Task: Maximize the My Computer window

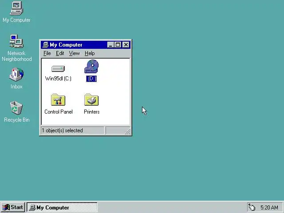Action: tap(118, 45)
